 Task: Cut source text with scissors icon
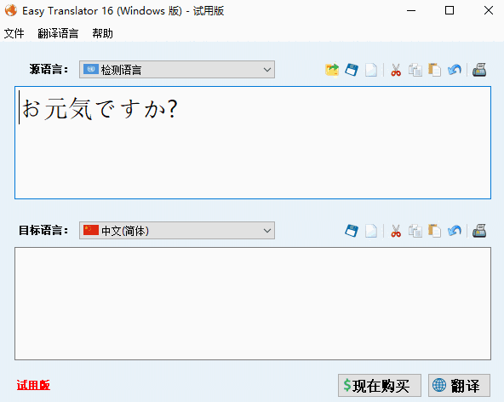pos(396,70)
